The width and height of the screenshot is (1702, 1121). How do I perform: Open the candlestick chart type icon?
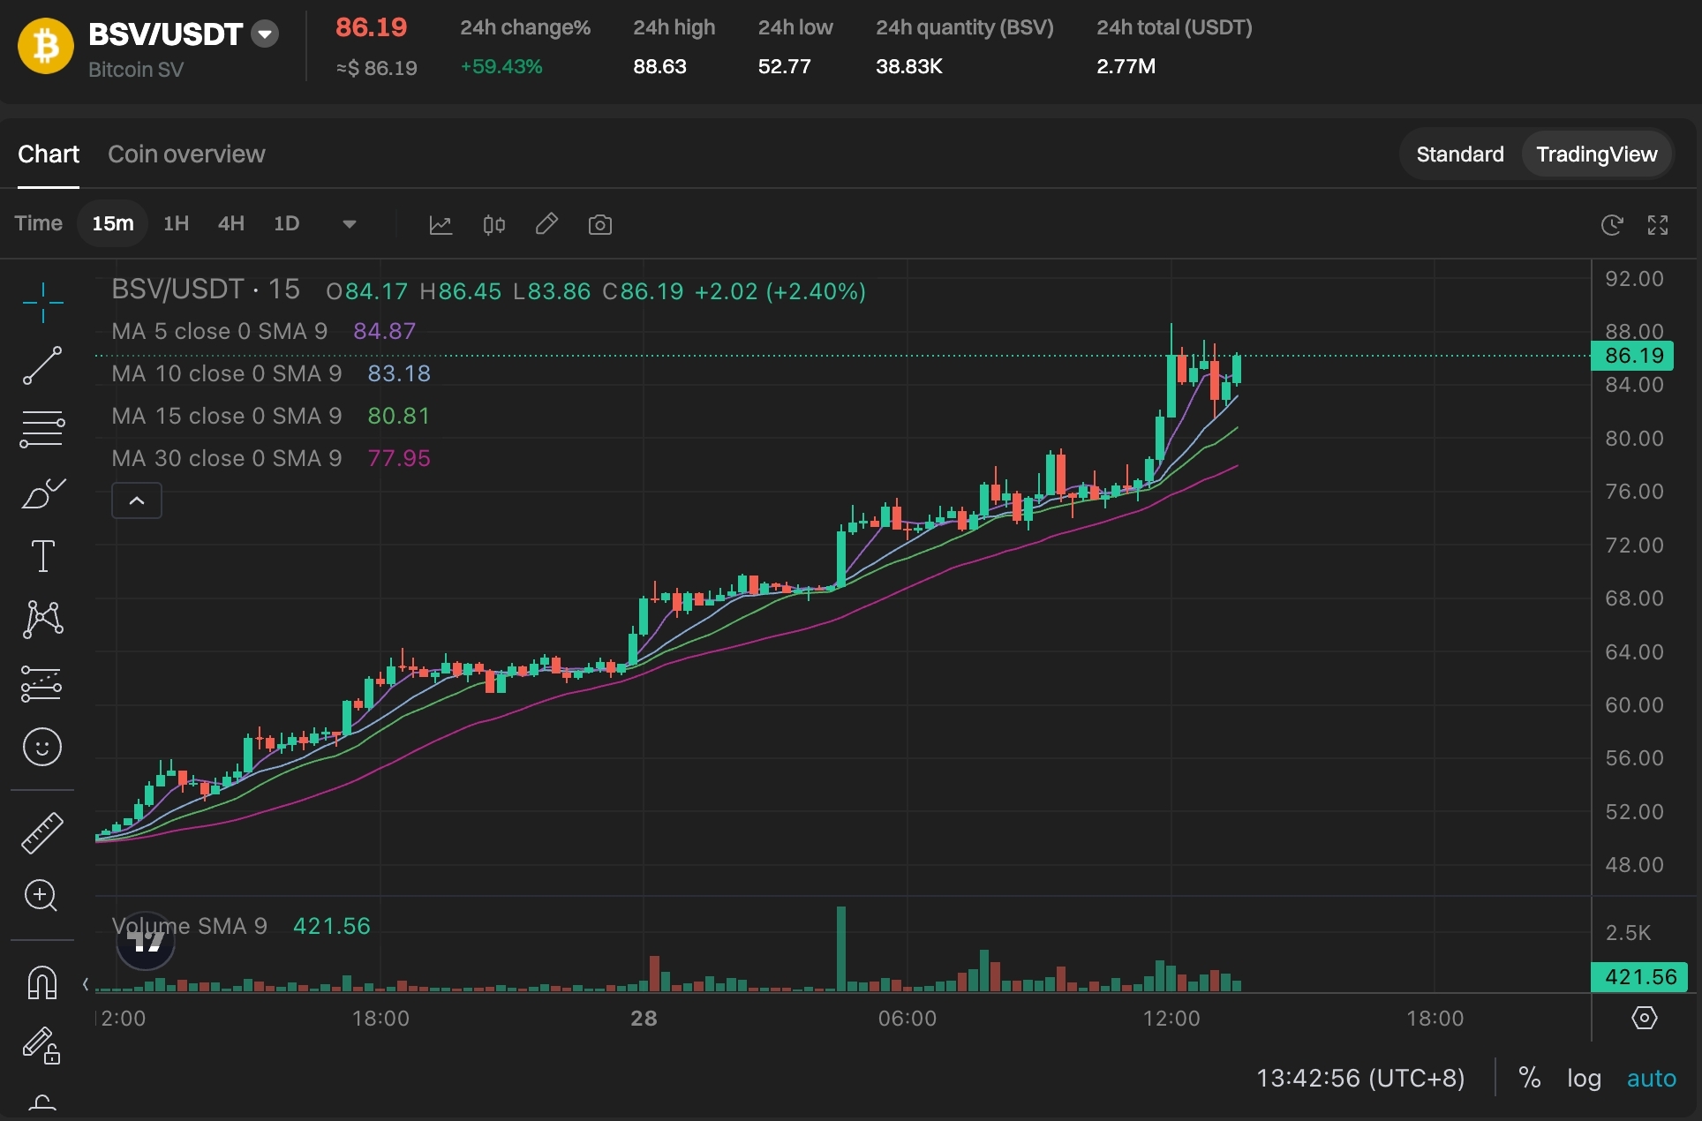click(x=493, y=224)
